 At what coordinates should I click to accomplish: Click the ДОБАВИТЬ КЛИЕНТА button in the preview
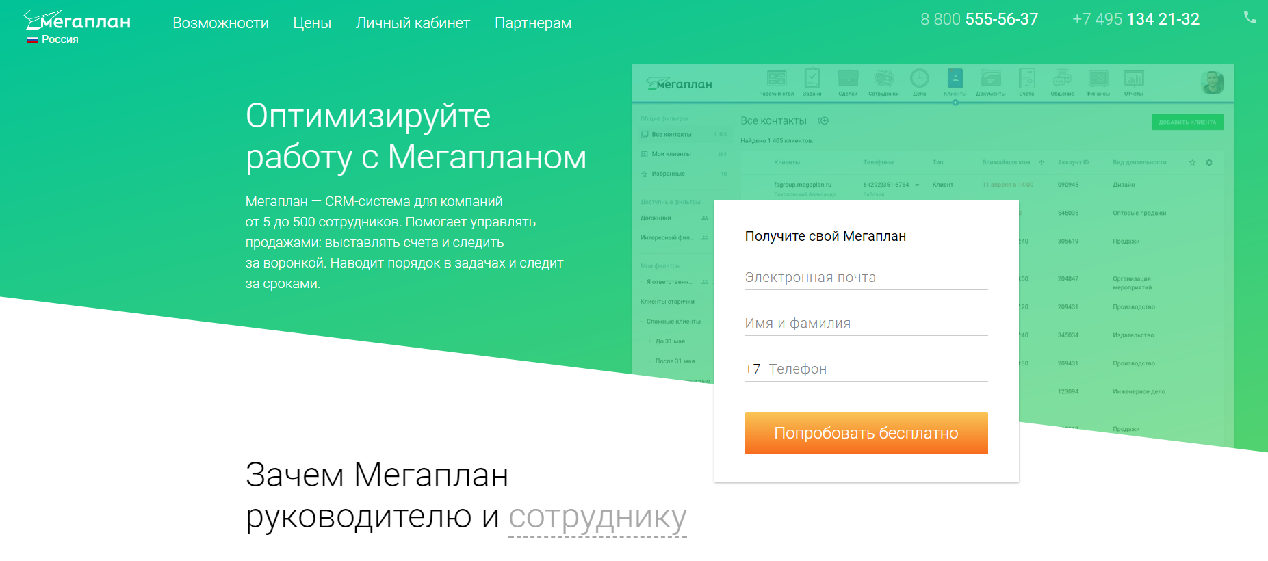[1187, 122]
